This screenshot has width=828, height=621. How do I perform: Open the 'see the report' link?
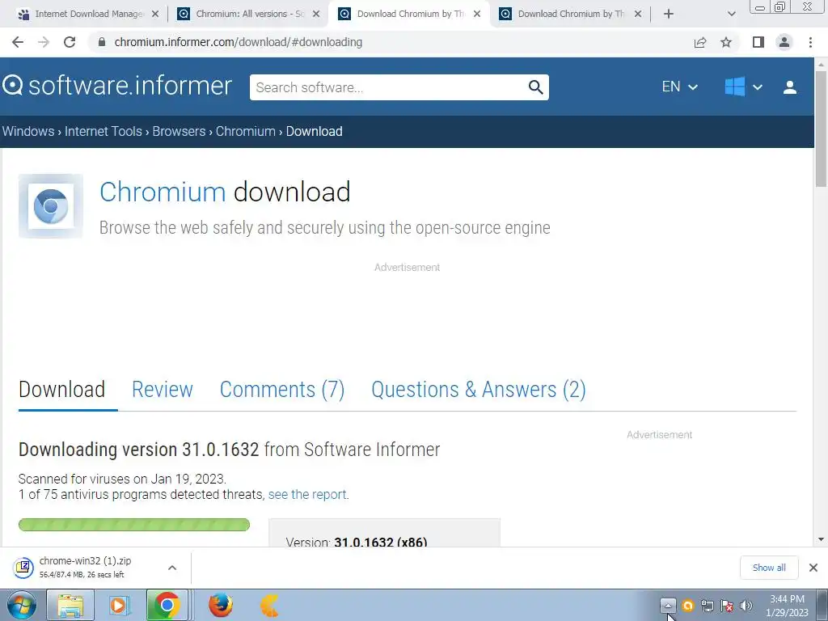pyautogui.click(x=307, y=494)
